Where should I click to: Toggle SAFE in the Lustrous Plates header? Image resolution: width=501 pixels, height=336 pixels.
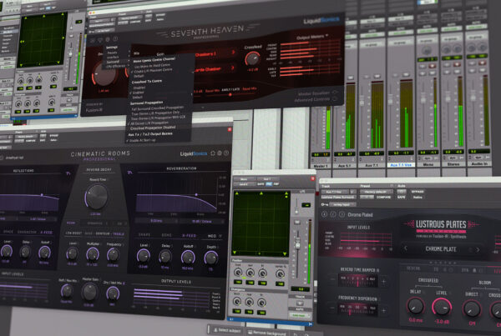[x=402, y=198]
